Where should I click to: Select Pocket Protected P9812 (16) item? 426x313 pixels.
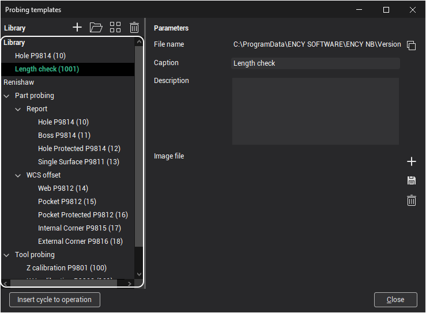tap(82, 215)
